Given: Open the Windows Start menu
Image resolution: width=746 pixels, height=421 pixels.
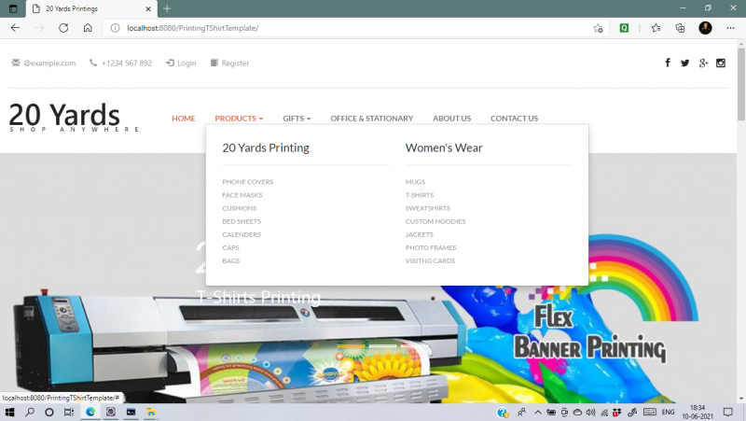Looking at the screenshot, I should (9, 412).
